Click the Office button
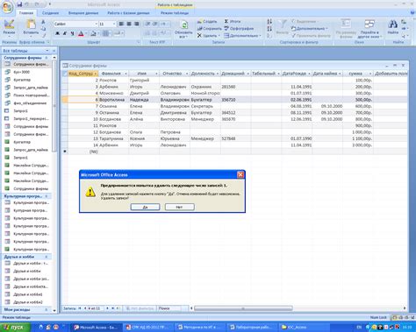This screenshot has height=332, width=416. (x=7, y=7)
